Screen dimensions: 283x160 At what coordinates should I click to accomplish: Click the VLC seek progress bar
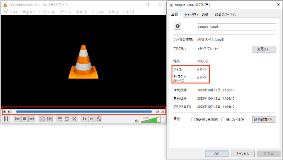coord(84,112)
